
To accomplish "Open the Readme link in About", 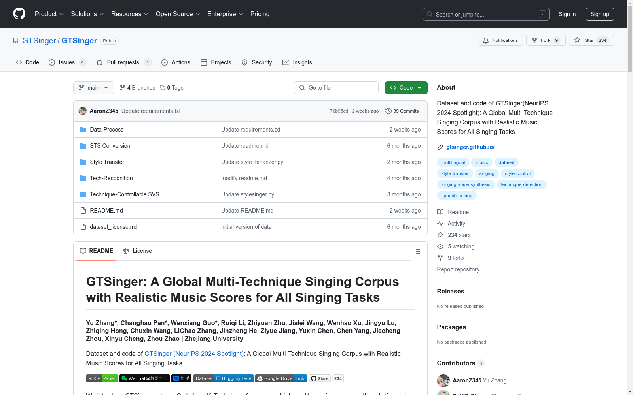I will point(453,212).
